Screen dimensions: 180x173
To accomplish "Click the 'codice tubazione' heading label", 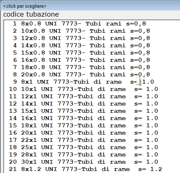I will click(x=31, y=14).
